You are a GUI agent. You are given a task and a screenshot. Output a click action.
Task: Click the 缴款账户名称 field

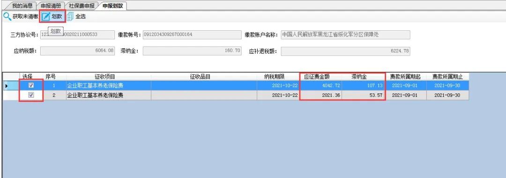click(x=345, y=35)
